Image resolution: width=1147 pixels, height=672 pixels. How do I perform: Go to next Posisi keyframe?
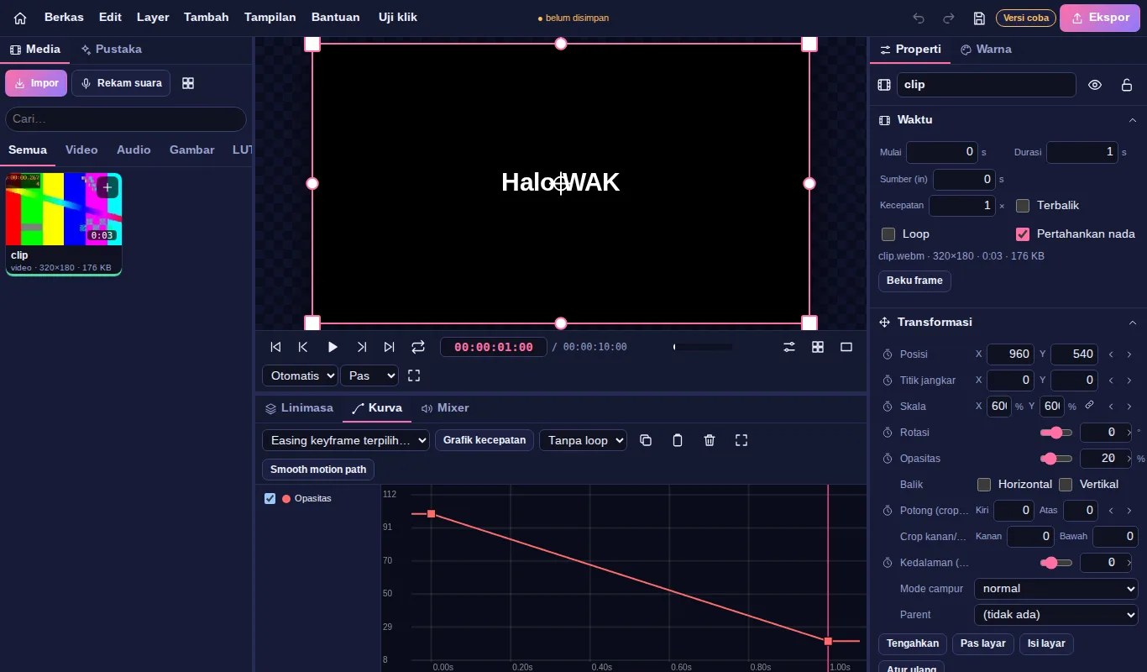(1129, 354)
